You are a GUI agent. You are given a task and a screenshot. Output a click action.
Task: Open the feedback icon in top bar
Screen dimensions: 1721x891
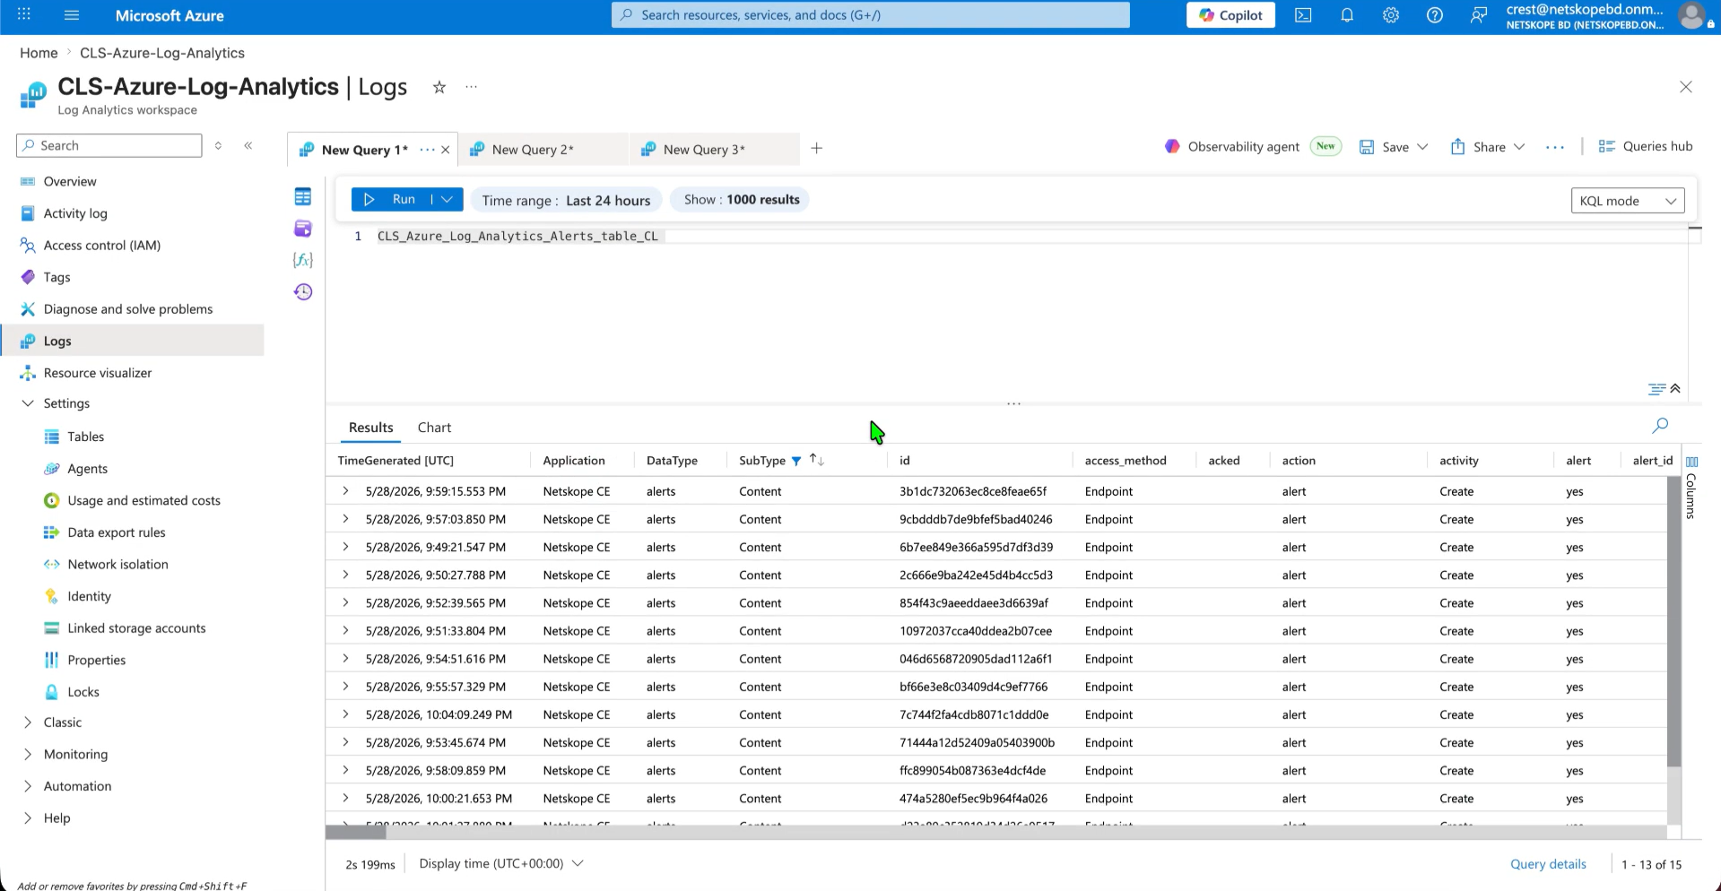pos(1479,15)
